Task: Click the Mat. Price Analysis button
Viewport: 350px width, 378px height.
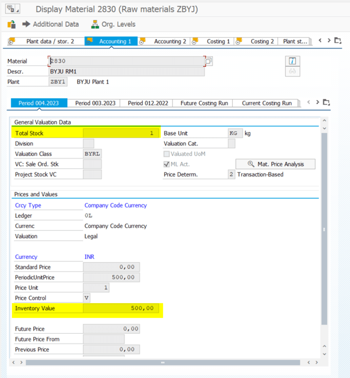Action: 275,164
